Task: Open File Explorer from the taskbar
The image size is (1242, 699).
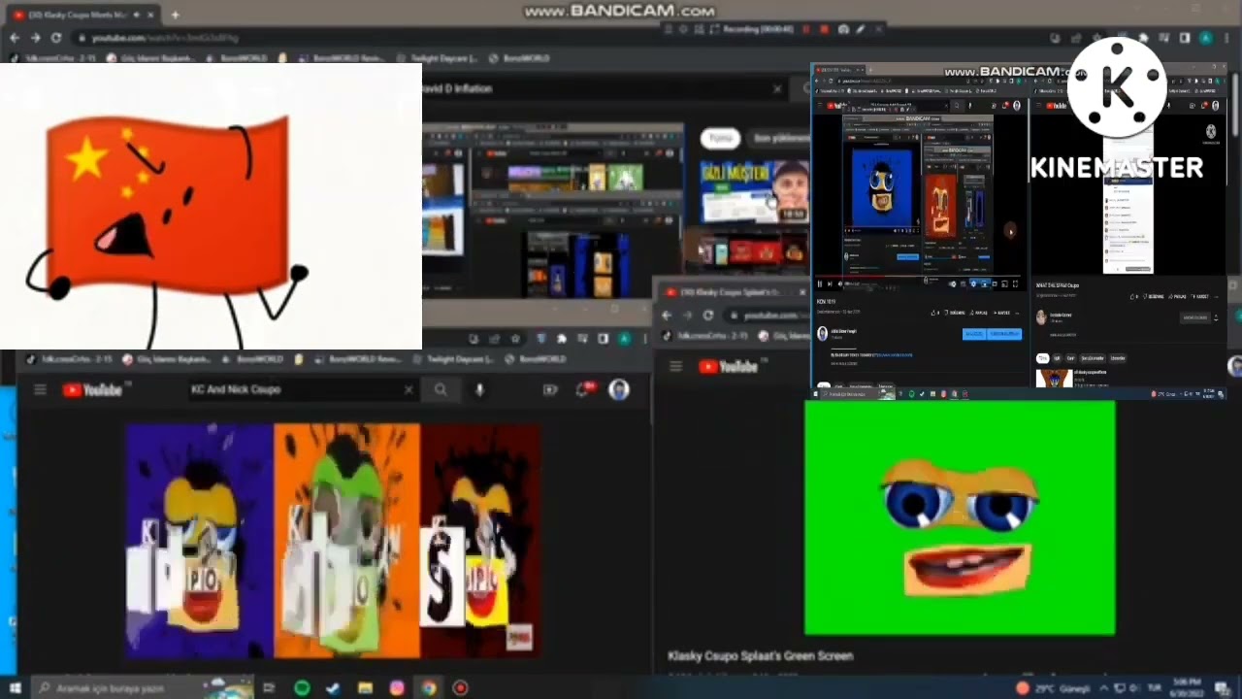Action: click(x=365, y=688)
